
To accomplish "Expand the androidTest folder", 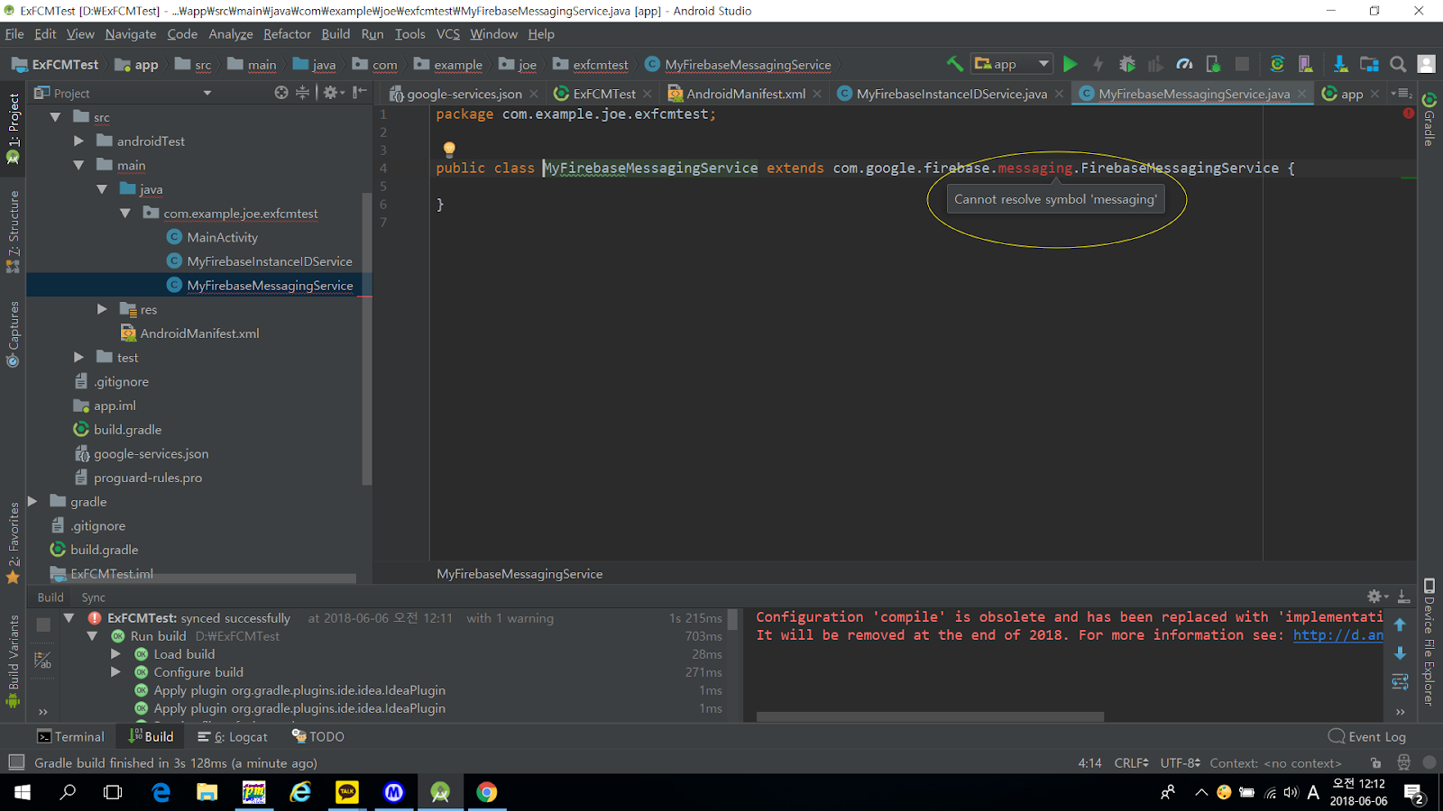I will point(78,141).
